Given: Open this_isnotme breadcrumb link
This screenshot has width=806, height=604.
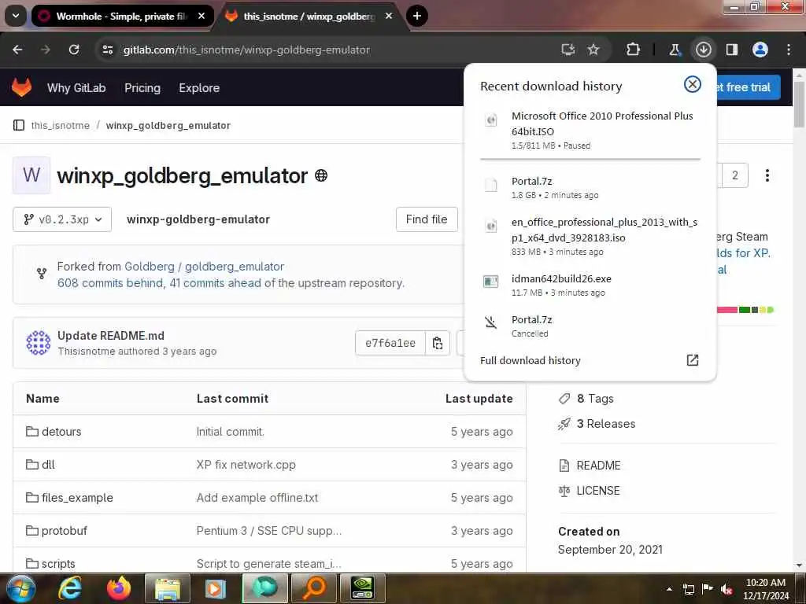Looking at the screenshot, I should (x=60, y=125).
